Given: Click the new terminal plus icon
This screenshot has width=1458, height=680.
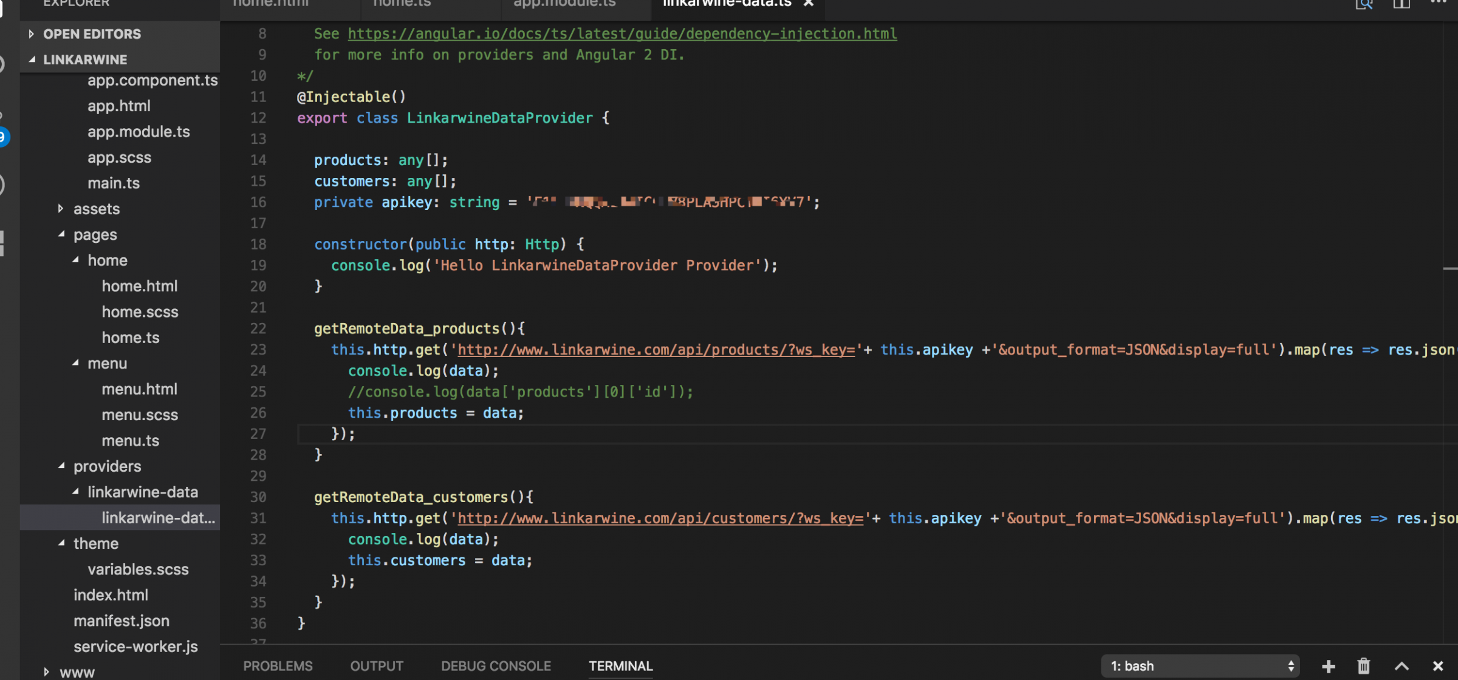Looking at the screenshot, I should pos(1328,666).
